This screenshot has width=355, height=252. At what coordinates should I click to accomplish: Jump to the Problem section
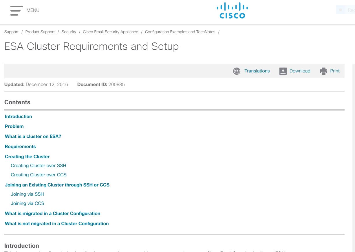pyautogui.click(x=14, y=126)
